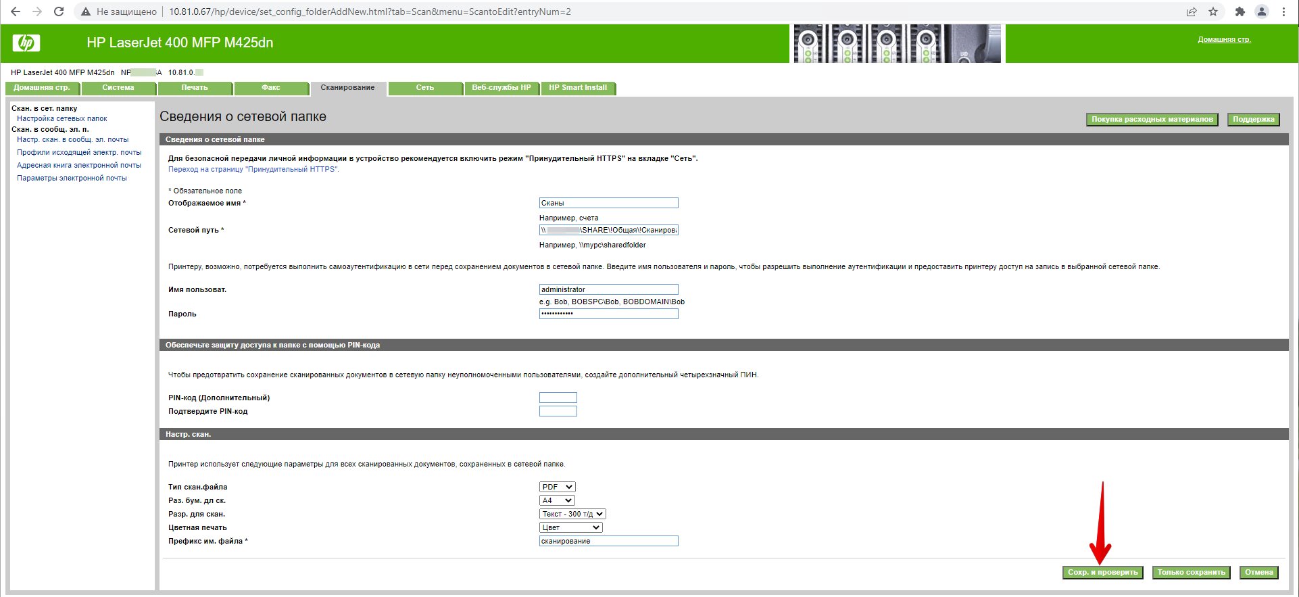Screen dimensions: 1299x597
Task: Click the Настр. скан. section header
Action: tap(724, 434)
